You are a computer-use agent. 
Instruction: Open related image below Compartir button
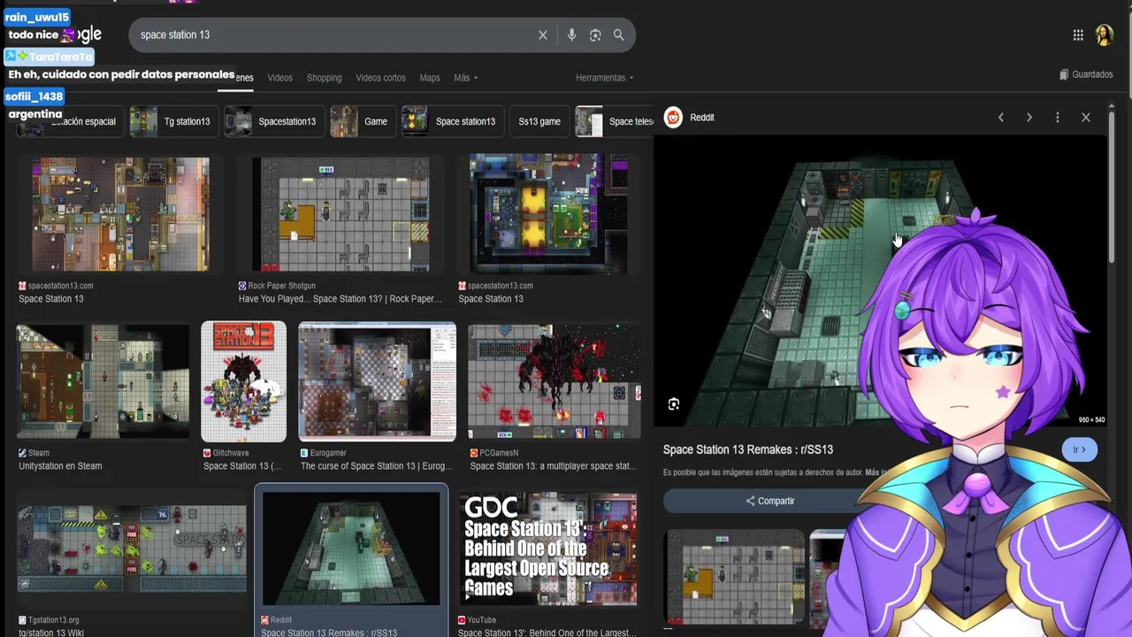coord(734,577)
